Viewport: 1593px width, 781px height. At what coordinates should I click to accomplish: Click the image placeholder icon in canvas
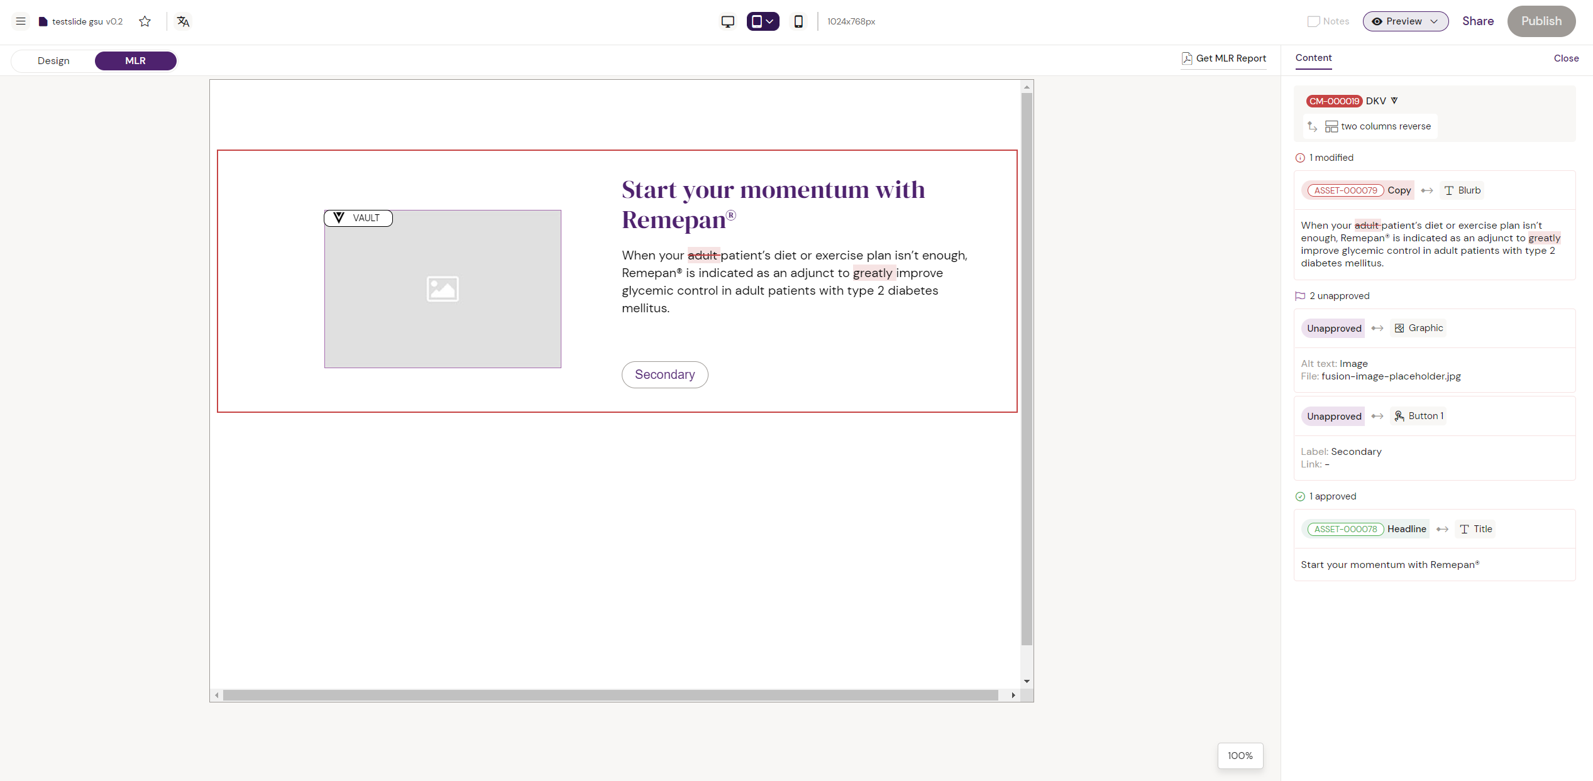(443, 289)
